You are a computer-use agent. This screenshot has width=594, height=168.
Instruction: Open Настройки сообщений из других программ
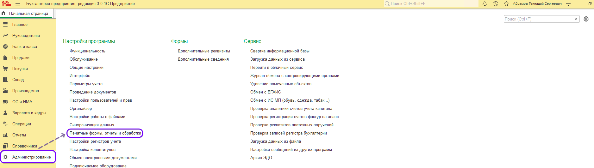[291, 149]
